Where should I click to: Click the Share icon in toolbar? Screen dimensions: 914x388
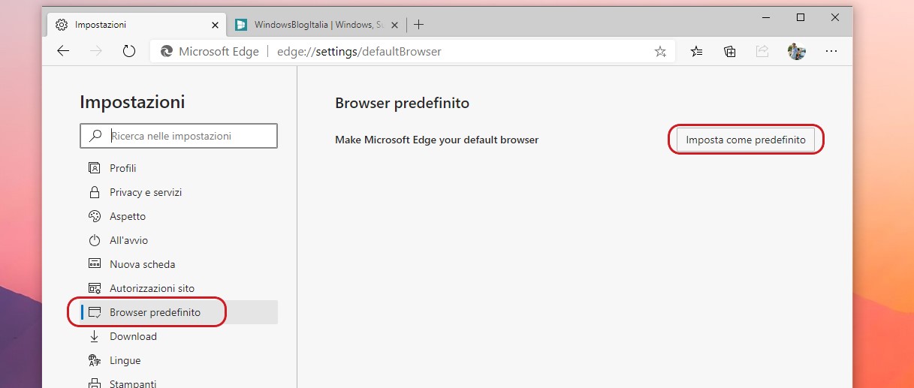762,51
